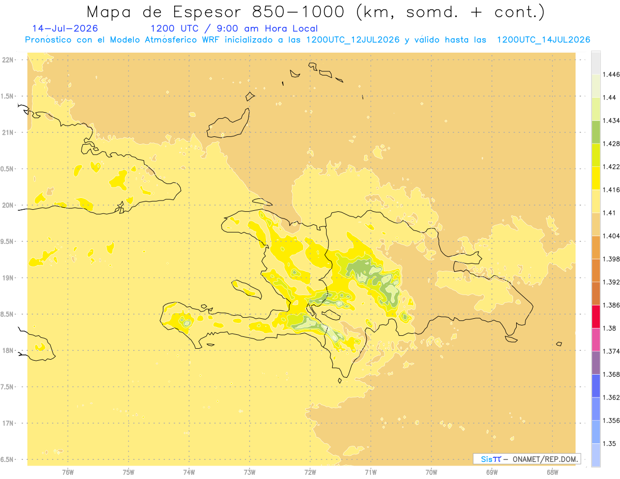Click the '70W' longitude label

(431, 472)
